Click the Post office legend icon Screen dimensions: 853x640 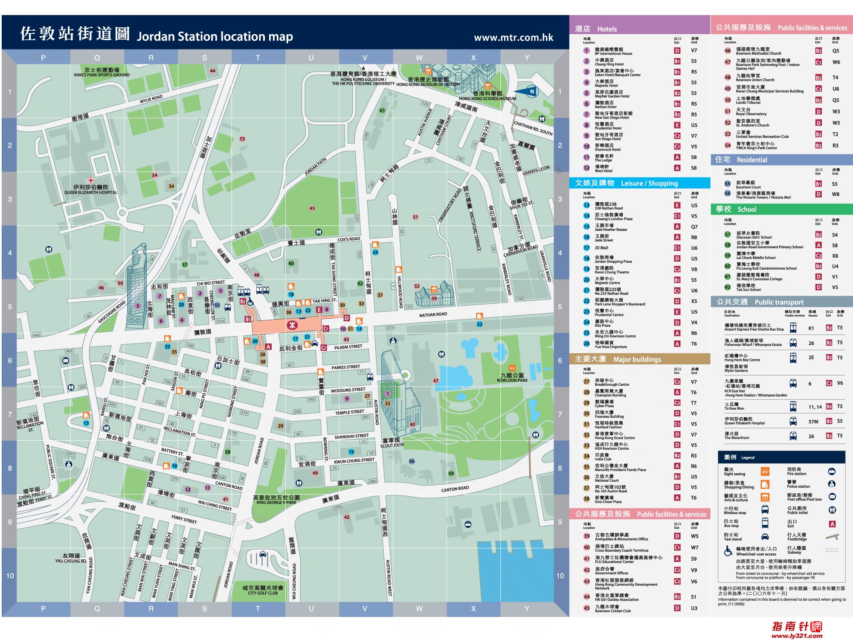pyautogui.click(x=832, y=497)
